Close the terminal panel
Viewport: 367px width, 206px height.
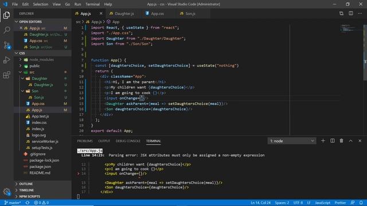coord(360,141)
